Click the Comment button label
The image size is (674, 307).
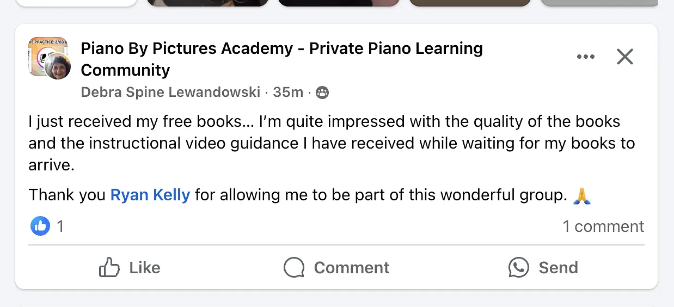coord(352,268)
